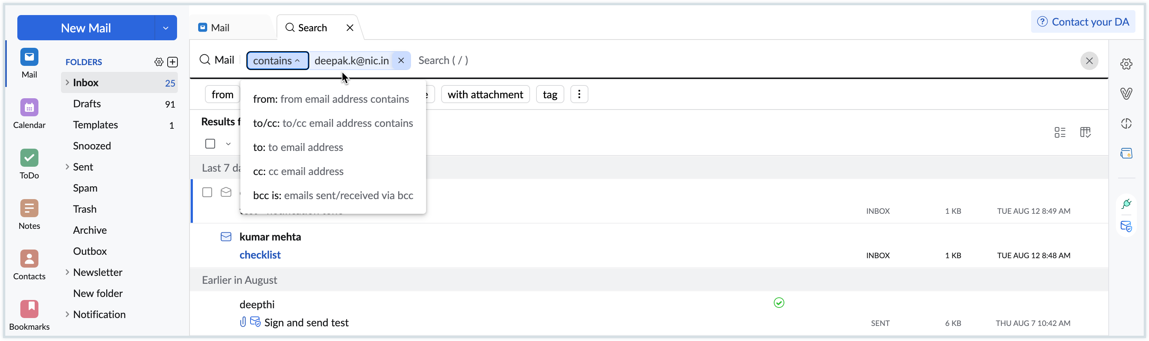
Task: Choose to/cc email address contains option
Action: [333, 123]
